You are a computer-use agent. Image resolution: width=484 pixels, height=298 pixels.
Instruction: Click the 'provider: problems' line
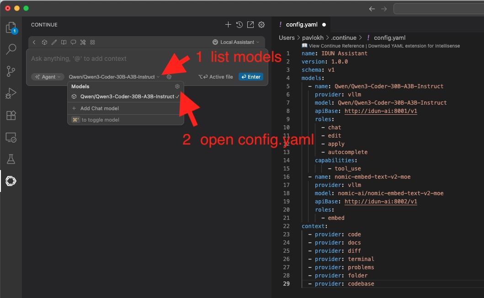click(x=341, y=267)
